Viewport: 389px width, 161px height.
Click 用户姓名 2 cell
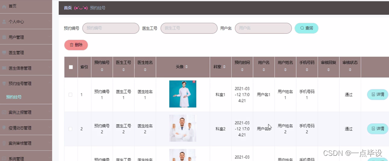(285, 129)
